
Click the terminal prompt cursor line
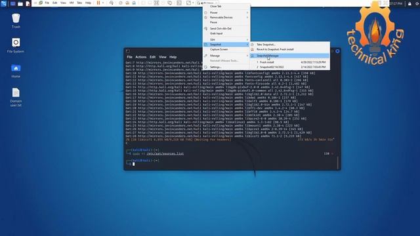point(134,164)
